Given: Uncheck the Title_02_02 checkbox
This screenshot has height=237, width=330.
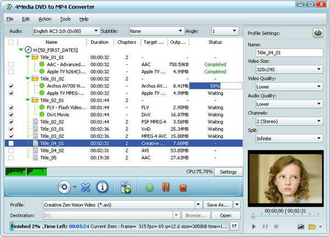Looking at the screenshot, I should [x=11, y=122].
